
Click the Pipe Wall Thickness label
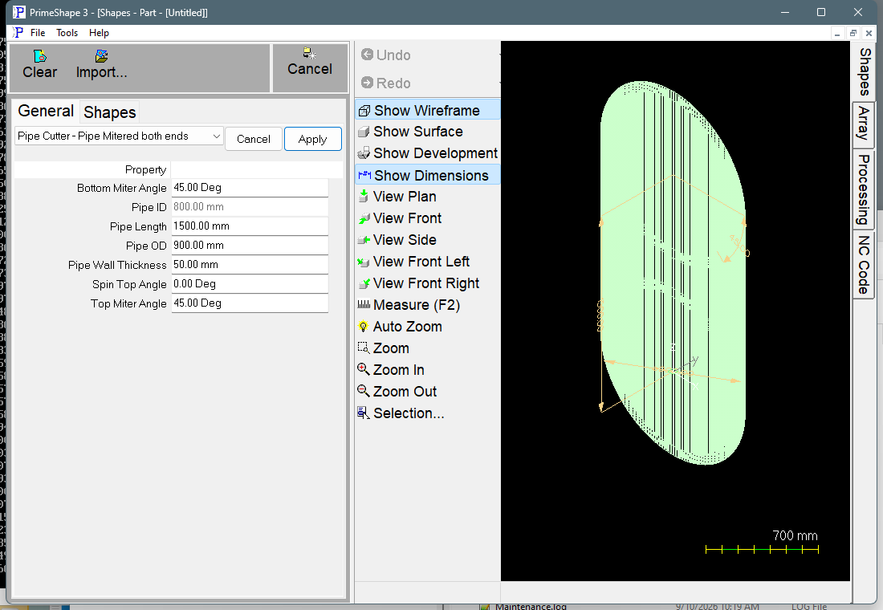(117, 266)
